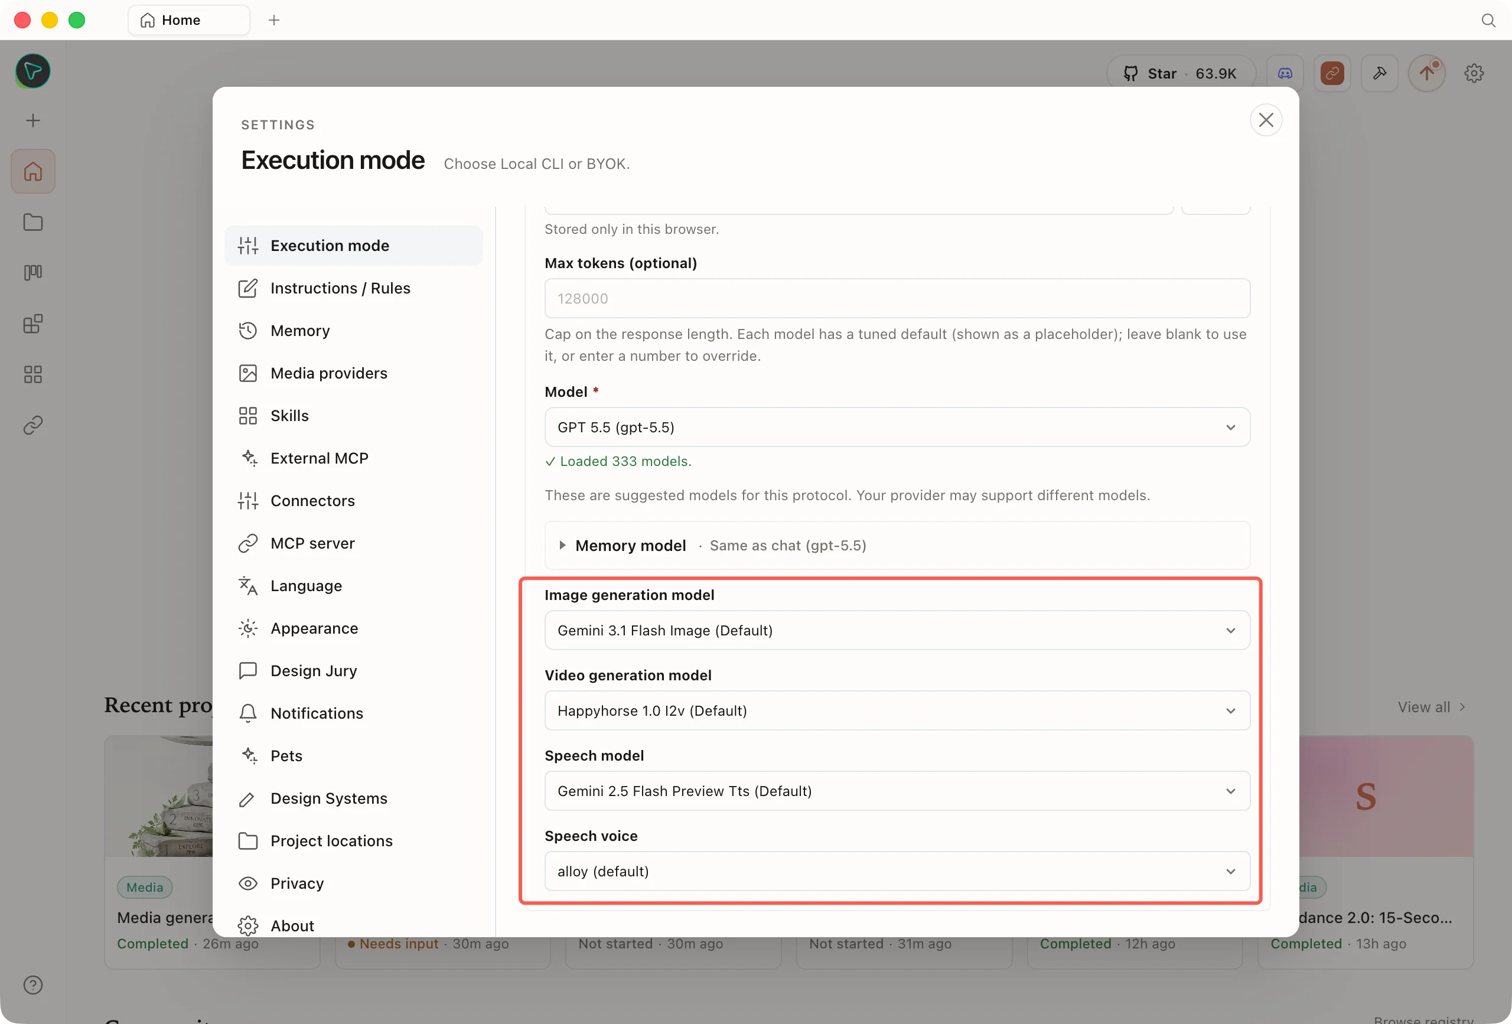Open Project locations settings
Image resolution: width=1512 pixels, height=1024 pixels.
(353, 840)
